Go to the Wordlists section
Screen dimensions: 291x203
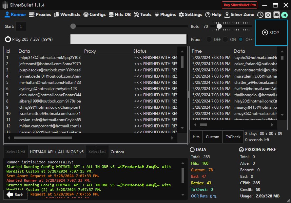pyautogui.click(x=68, y=14)
